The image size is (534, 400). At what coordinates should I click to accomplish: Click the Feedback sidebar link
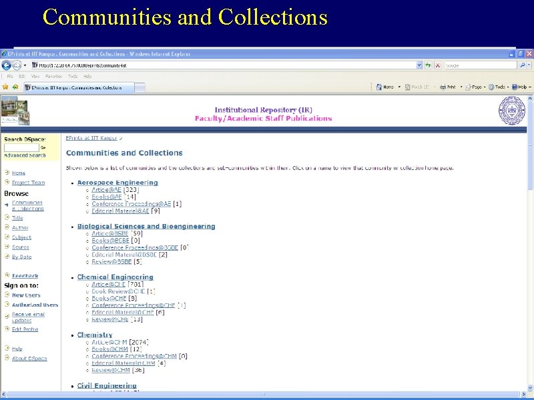coord(25,276)
